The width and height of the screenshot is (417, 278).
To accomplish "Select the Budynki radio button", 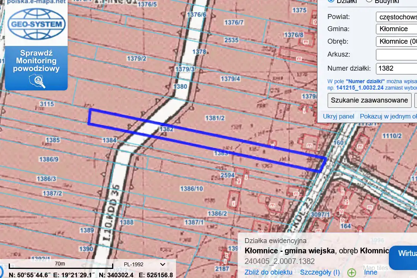I will (x=369, y=1).
